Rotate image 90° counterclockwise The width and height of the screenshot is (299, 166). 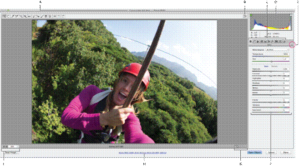pyautogui.click(x=59, y=16)
